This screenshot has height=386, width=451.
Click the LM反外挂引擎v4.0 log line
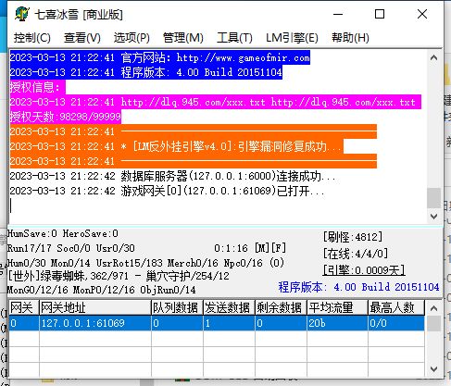[x=176, y=146]
